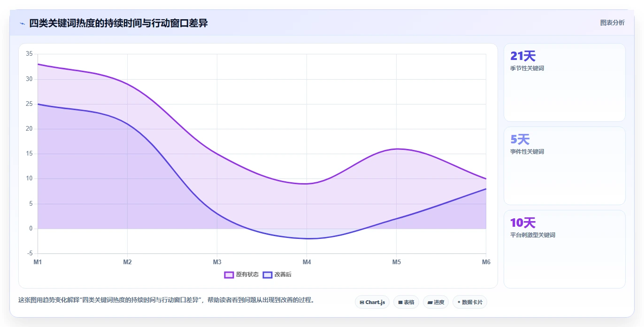Click the chart title 四类关键词热度的持续时间与行动窗口差异
Image resolution: width=644 pixels, height=327 pixels.
(118, 23)
